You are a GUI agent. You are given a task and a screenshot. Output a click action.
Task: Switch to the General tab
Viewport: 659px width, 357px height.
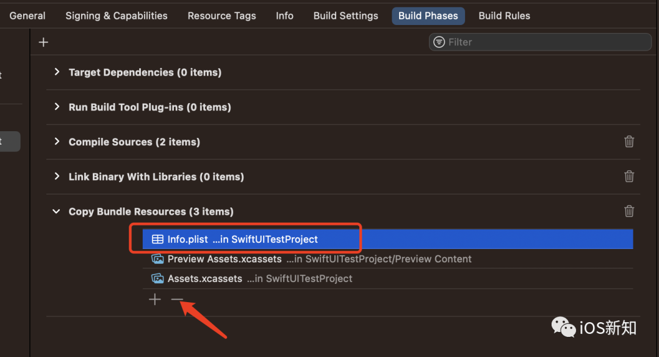(x=27, y=15)
